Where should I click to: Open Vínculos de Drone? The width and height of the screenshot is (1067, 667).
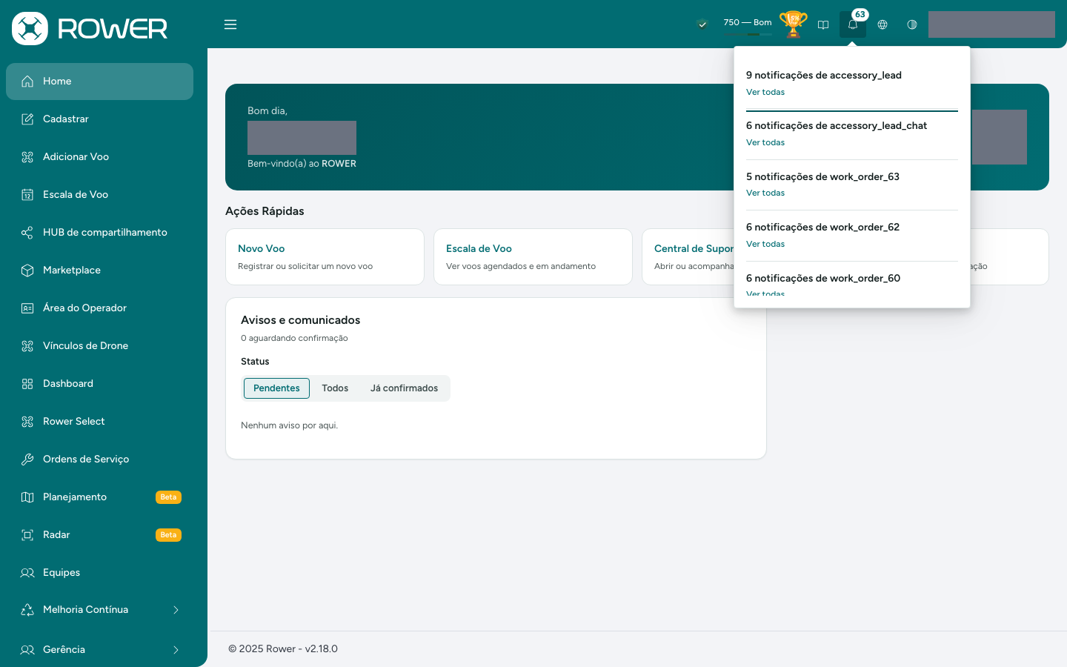pyautogui.click(x=99, y=346)
